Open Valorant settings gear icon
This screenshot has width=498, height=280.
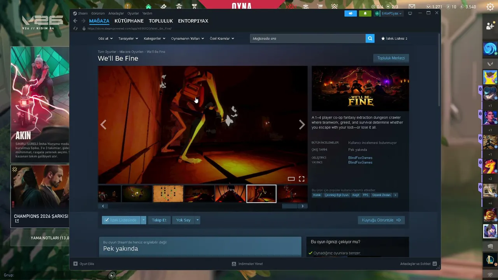coord(490,7)
